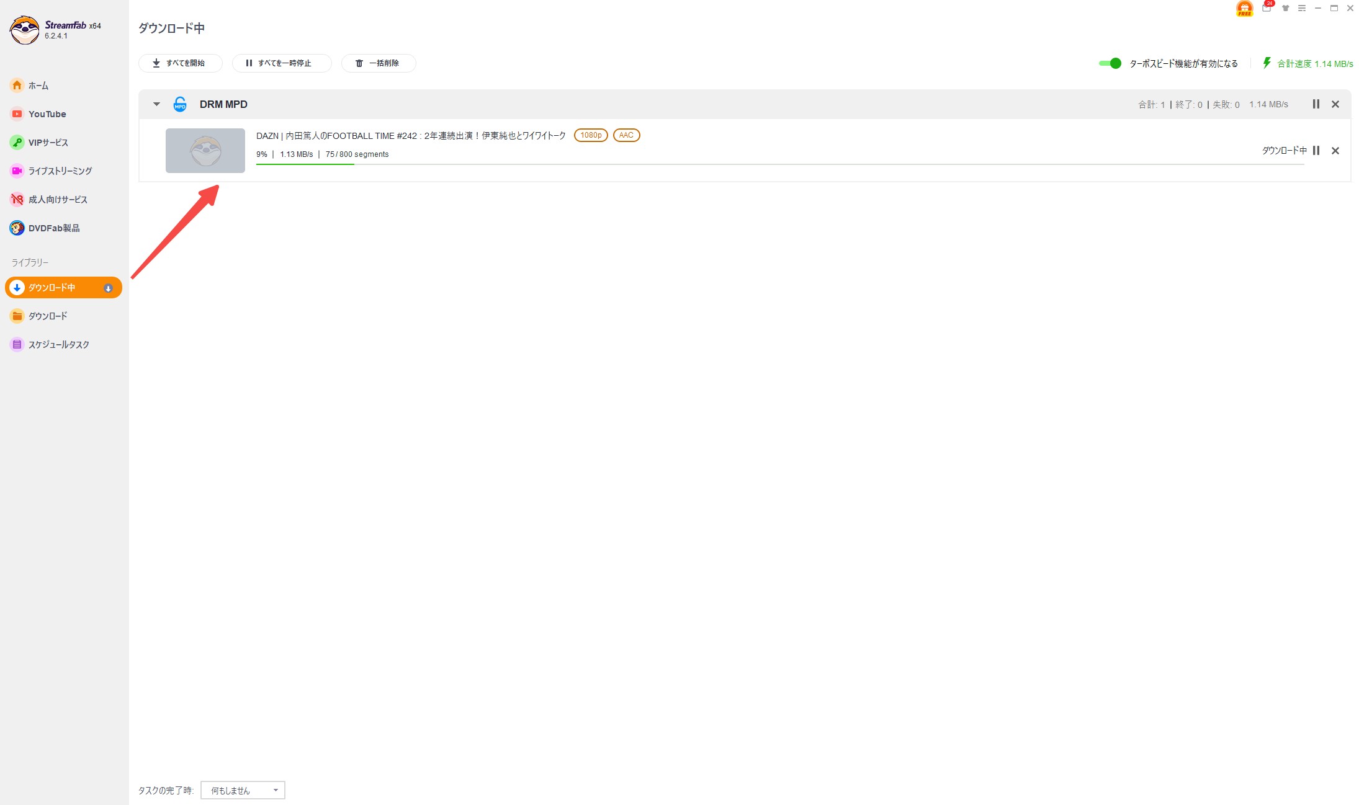
Task: Click the 75/800 segments text
Action: pyautogui.click(x=357, y=154)
